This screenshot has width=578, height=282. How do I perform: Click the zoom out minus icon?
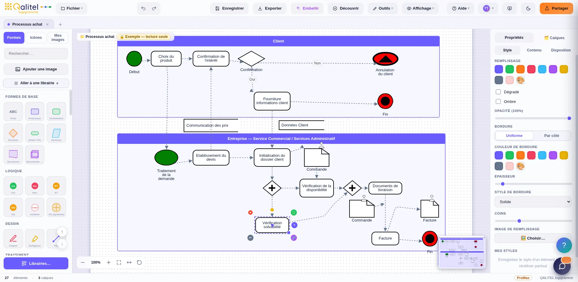(x=83, y=262)
